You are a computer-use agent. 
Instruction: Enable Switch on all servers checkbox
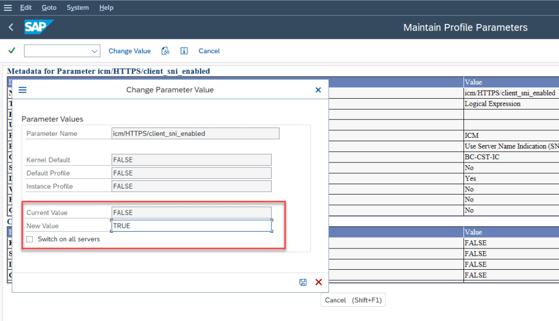tap(30, 239)
